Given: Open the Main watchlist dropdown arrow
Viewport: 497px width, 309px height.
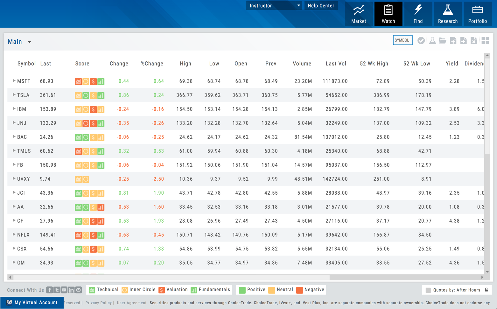Looking at the screenshot, I should 30,42.
